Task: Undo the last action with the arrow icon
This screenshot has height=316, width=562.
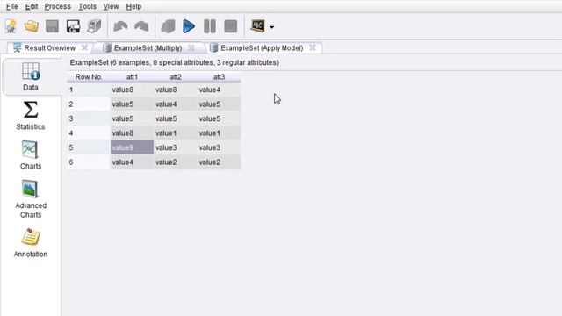Action: 120,26
